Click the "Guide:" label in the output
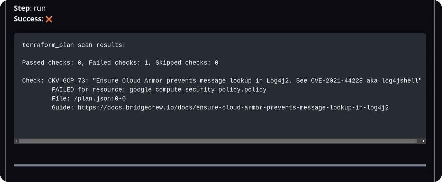Viewport: 442px width, 182px height. 63,108
